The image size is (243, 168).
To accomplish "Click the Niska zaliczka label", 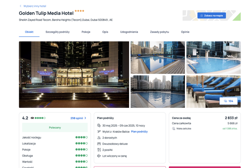I will pyautogui.click(x=184, y=129).
